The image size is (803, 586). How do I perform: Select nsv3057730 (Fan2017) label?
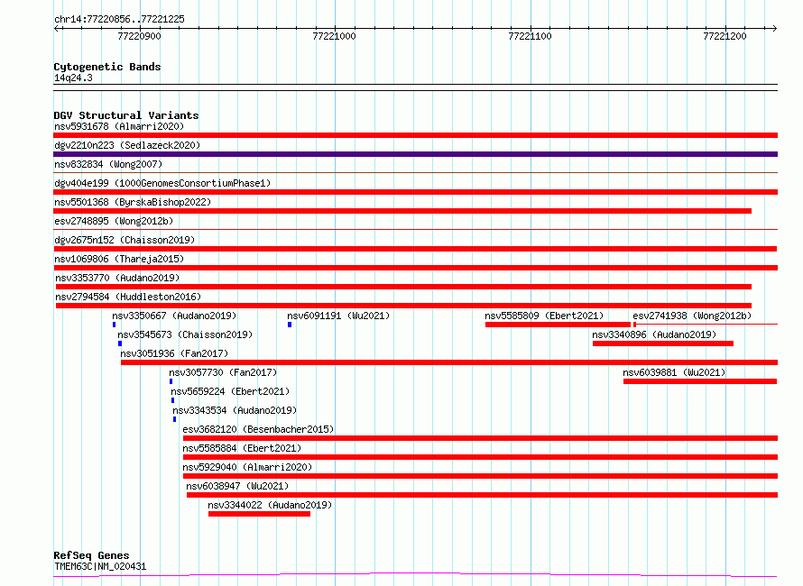tap(223, 372)
